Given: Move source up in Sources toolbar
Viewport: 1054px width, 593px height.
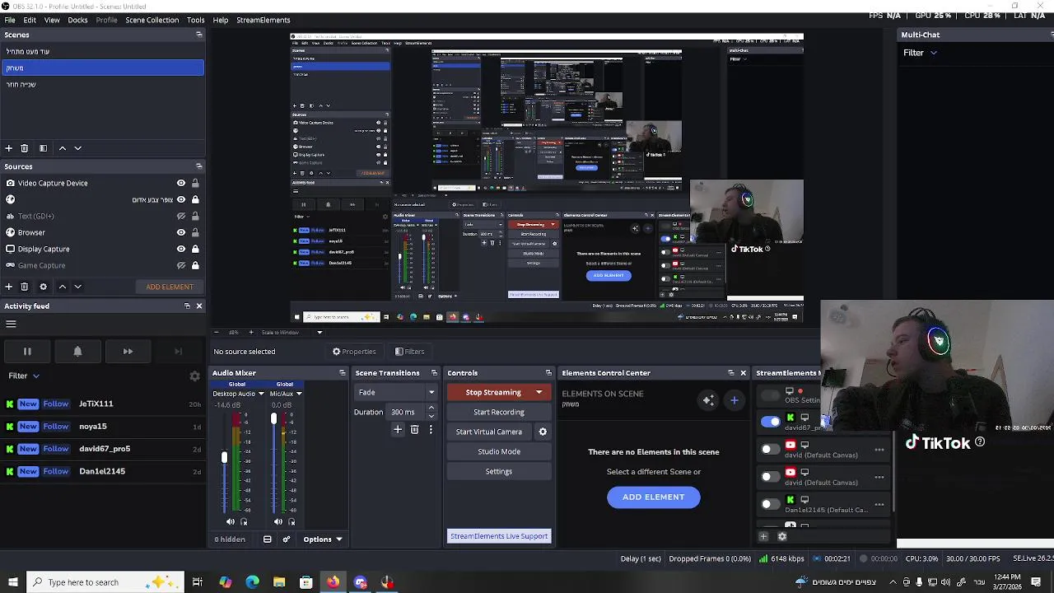Looking at the screenshot, I should (x=62, y=287).
